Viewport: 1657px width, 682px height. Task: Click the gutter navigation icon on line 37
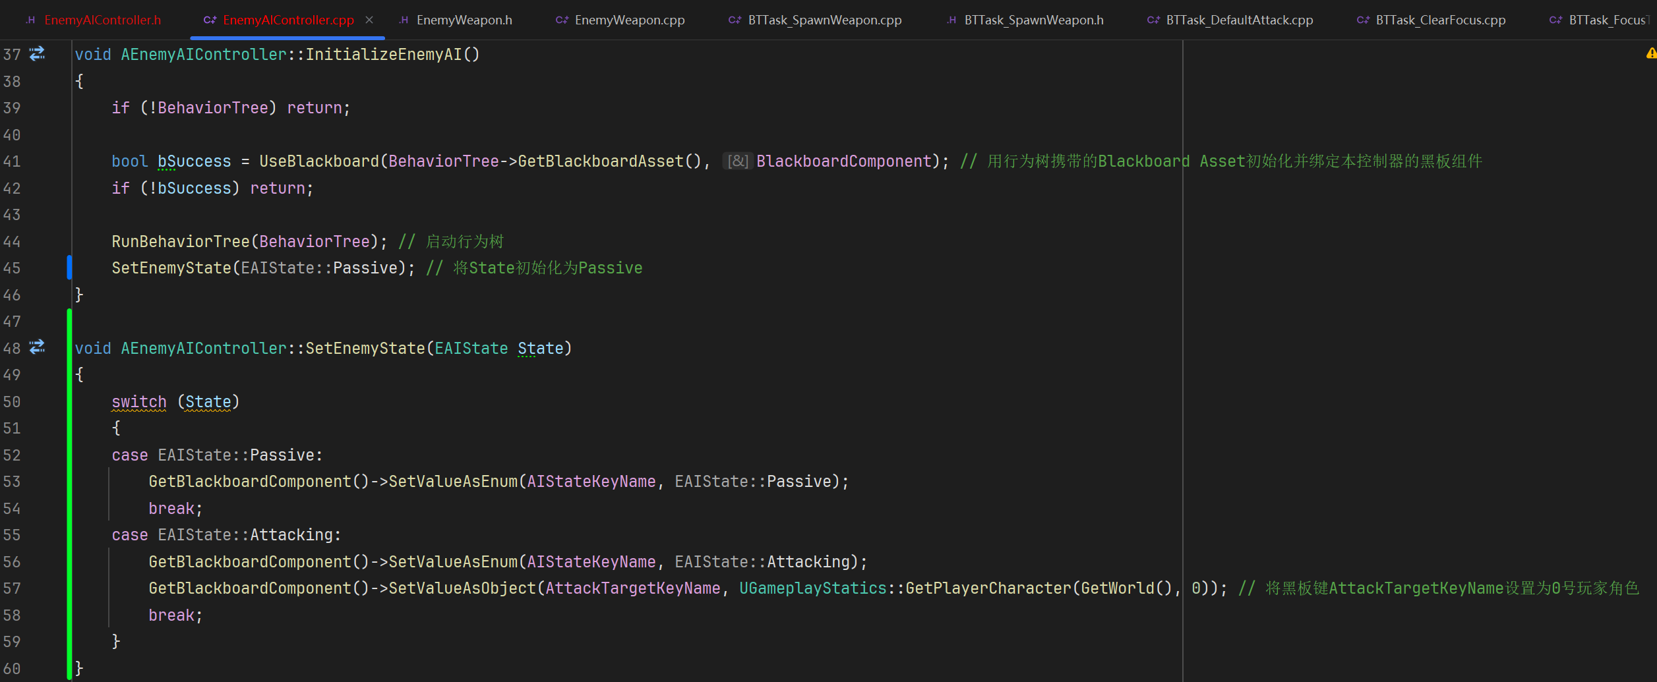point(38,53)
